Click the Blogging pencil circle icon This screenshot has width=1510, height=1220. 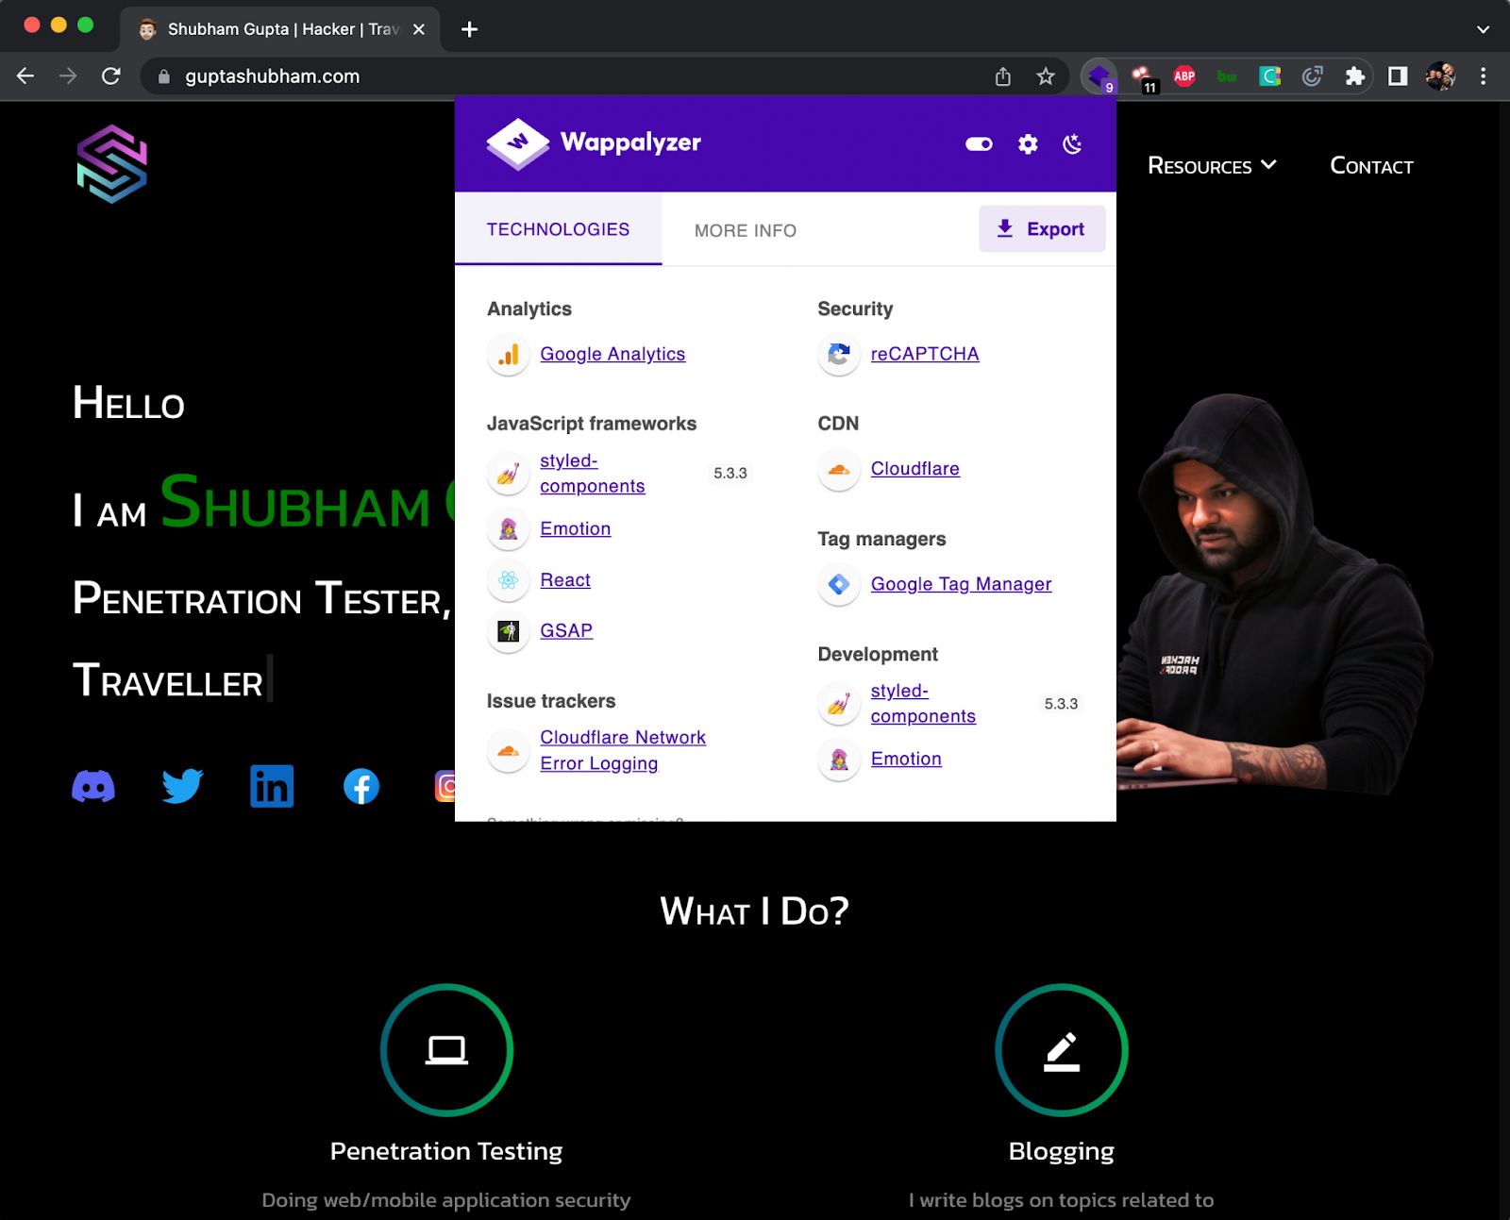pyautogui.click(x=1062, y=1050)
